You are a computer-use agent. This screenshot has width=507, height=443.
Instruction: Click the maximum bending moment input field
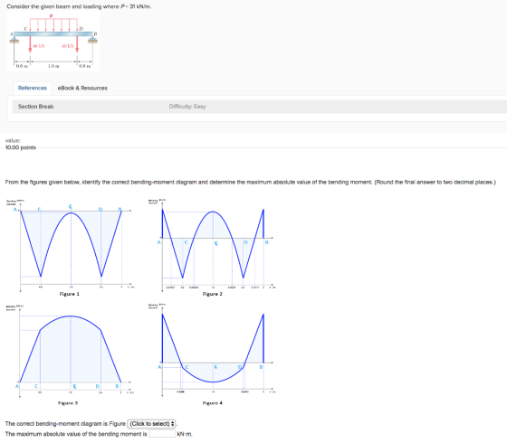tap(162, 434)
